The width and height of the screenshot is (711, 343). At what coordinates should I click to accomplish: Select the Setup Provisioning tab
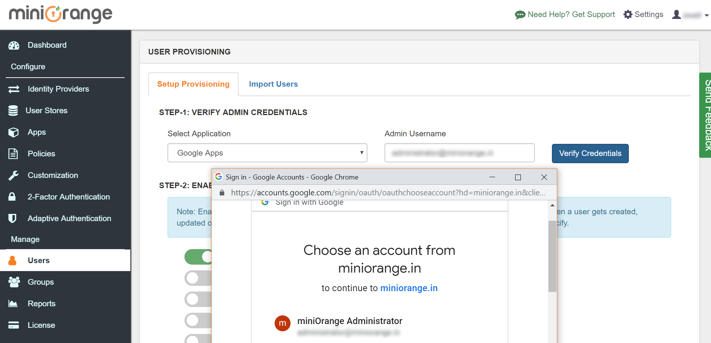[193, 84]
